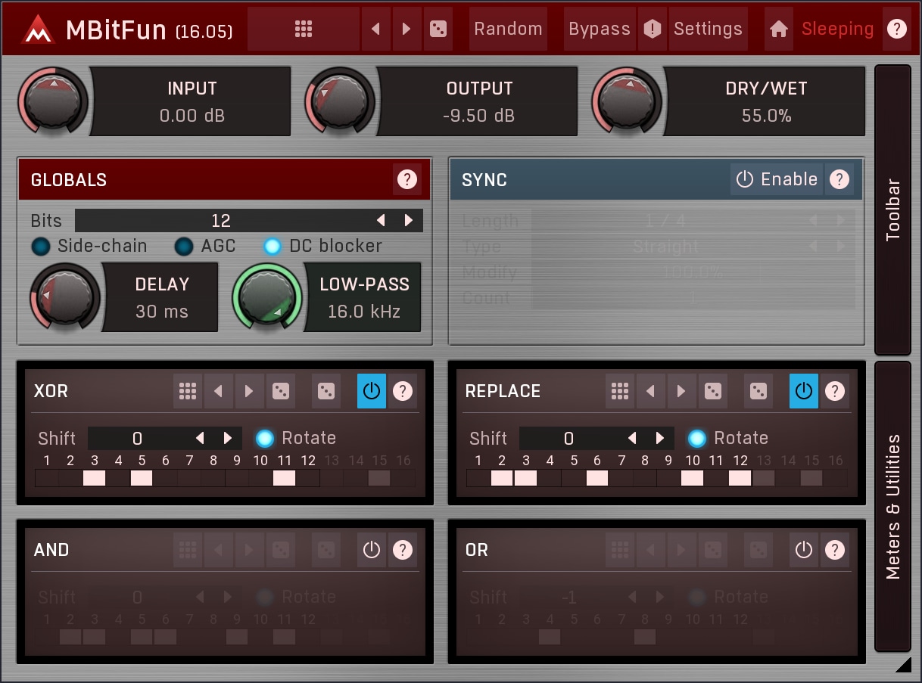922x683 pixels.
Task: Click the home icon in the top bar
Action: [x=778, y=29]
